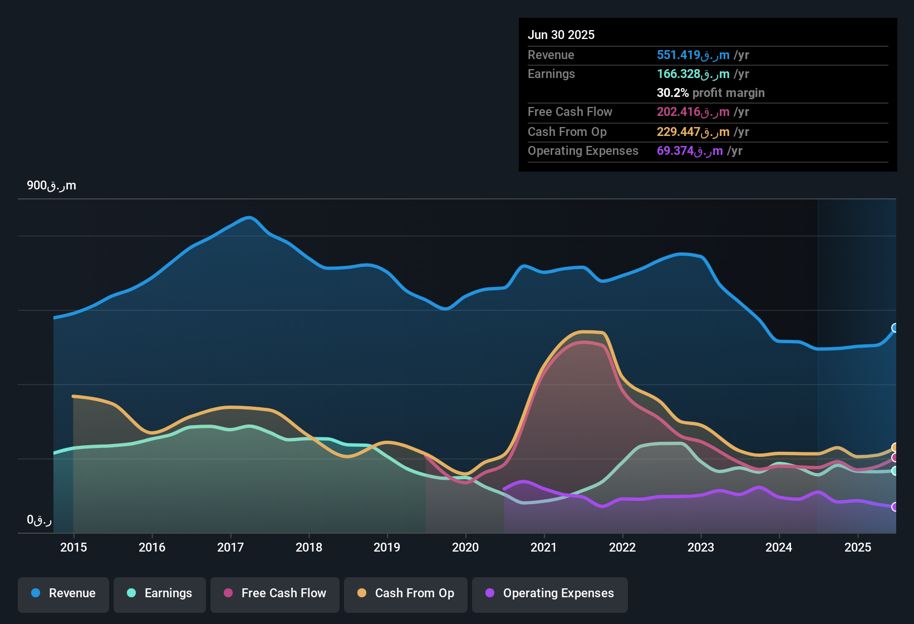This screenshot has width=914, height=624.
Task: Click the 2015 x-axis label
Action: click(x=73, y=548)
